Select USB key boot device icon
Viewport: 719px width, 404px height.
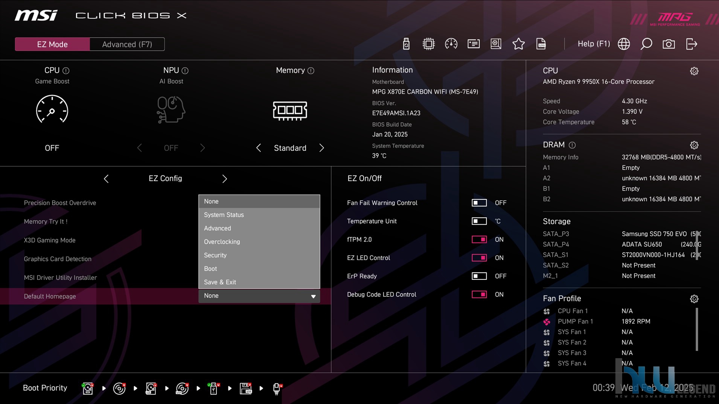point(213,388)
